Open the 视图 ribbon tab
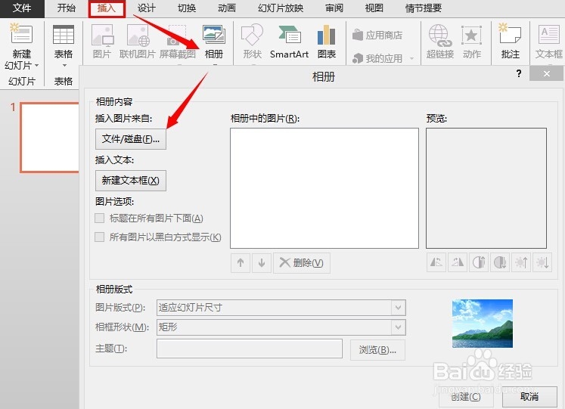This screenshot has height=409, width=565. tap(374, 8)
